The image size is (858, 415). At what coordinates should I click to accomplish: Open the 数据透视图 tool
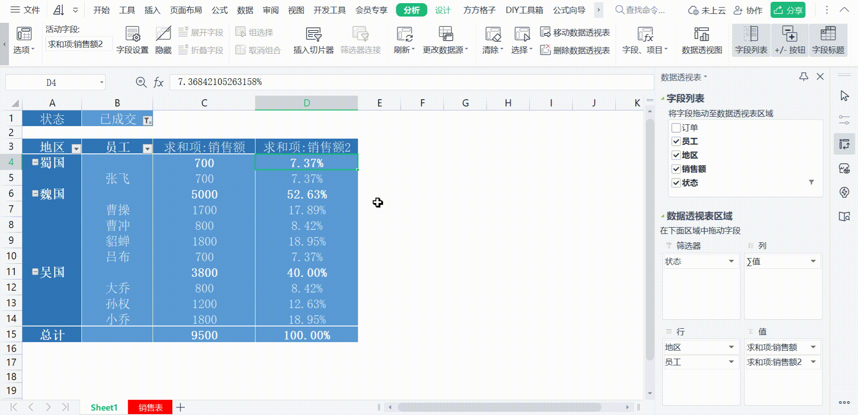point(701,40)
